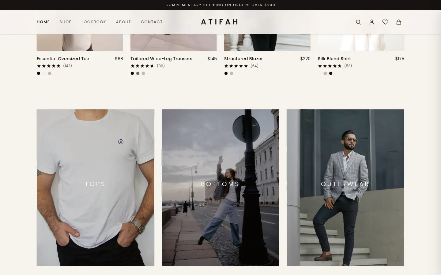The height and width of the screenshot is (275, 441).
Task: Click the $145 price
Action: pyautogui.click(x=212, y=59)
